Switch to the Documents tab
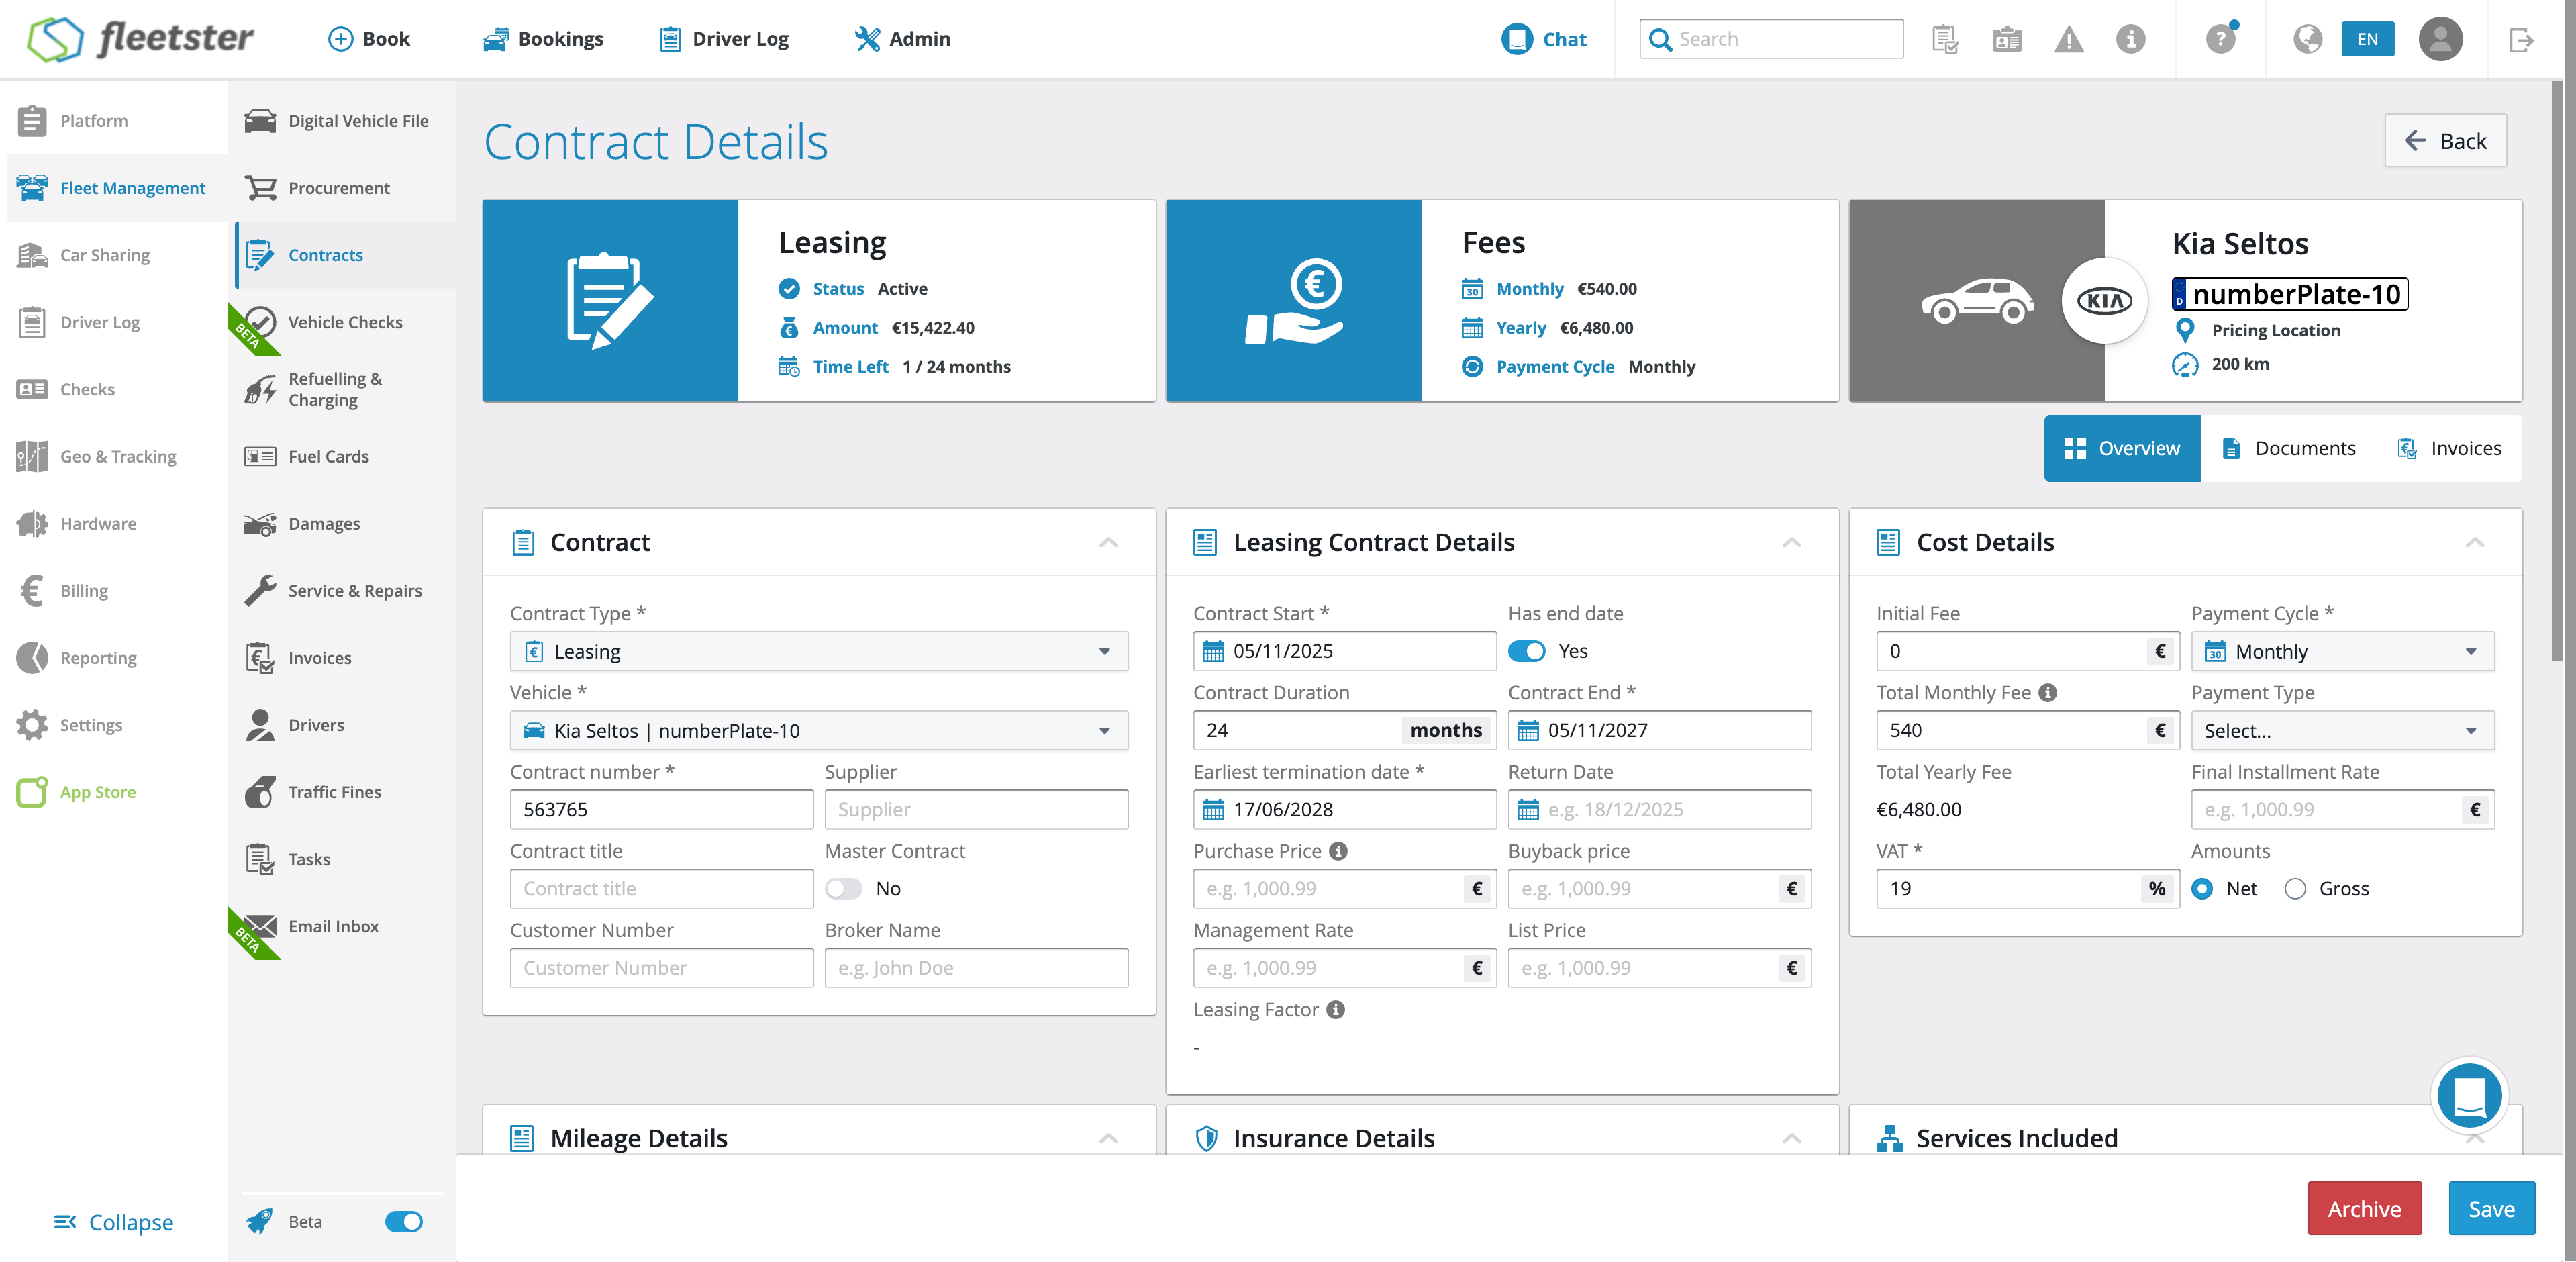The image size is (2576, 1262). point(2288,449)
